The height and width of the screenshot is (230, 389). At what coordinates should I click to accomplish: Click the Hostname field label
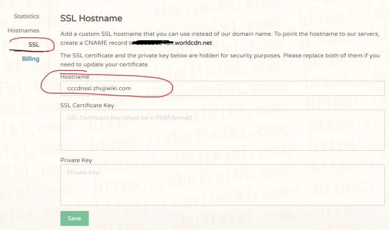[x=75, y=77]
